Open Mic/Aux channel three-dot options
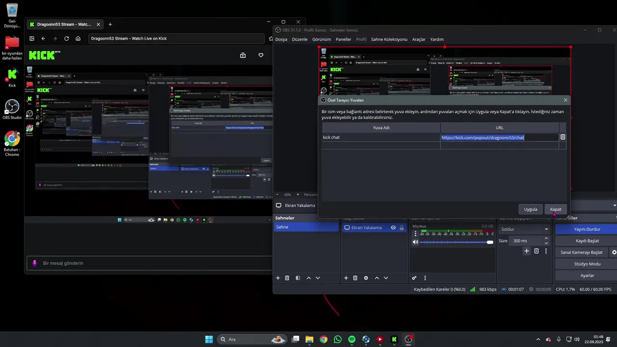This screenshot has width=617, height=347. click(x=416, y=233)
